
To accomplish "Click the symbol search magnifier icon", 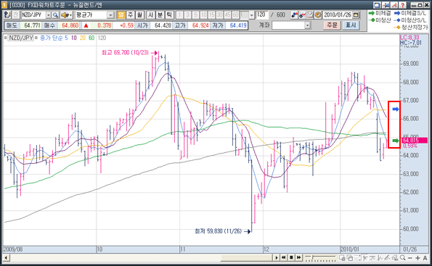I will tap(55, 14).
